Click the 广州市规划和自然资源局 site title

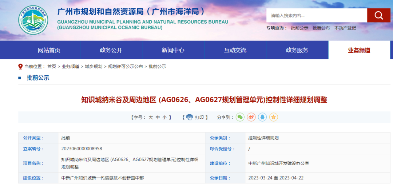click(132, 12)
